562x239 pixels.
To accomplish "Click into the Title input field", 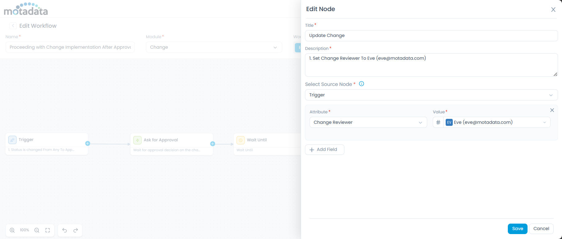I will pyautogui.click(x=431, y=36).
